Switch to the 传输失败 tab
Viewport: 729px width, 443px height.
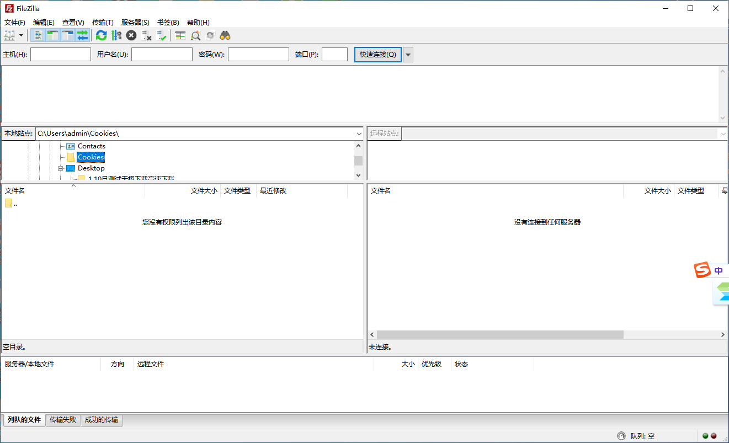point(63,420)
